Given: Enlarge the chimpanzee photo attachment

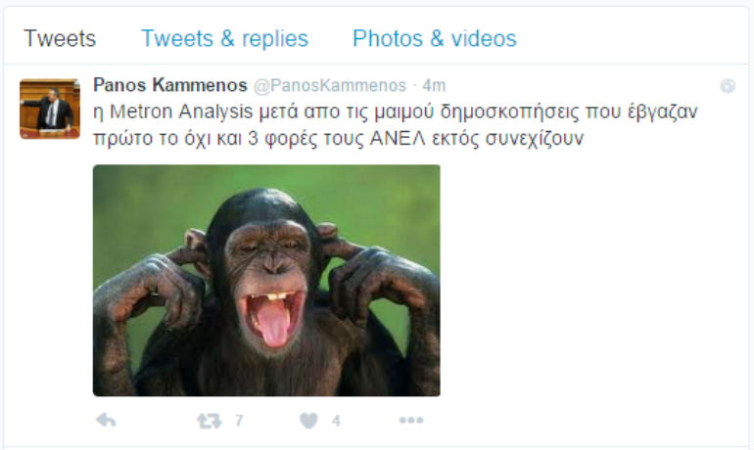Looking at the screenshot, I should pos(266,281).
